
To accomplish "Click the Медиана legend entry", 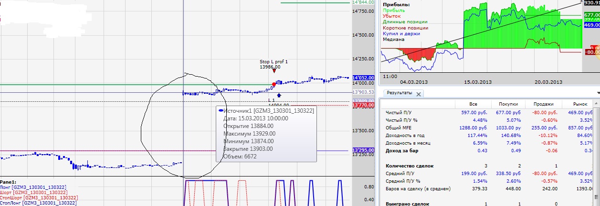I will (395, 39).
